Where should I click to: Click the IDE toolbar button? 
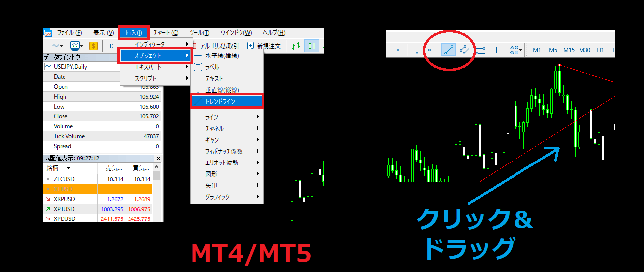[112, 46]
